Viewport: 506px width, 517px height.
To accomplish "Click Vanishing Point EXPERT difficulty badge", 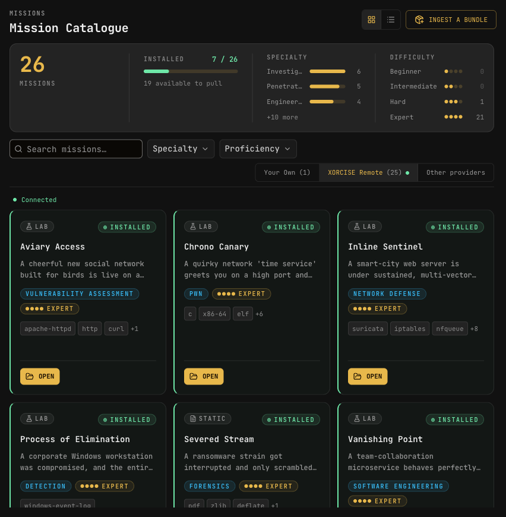I will coord(378,501).
